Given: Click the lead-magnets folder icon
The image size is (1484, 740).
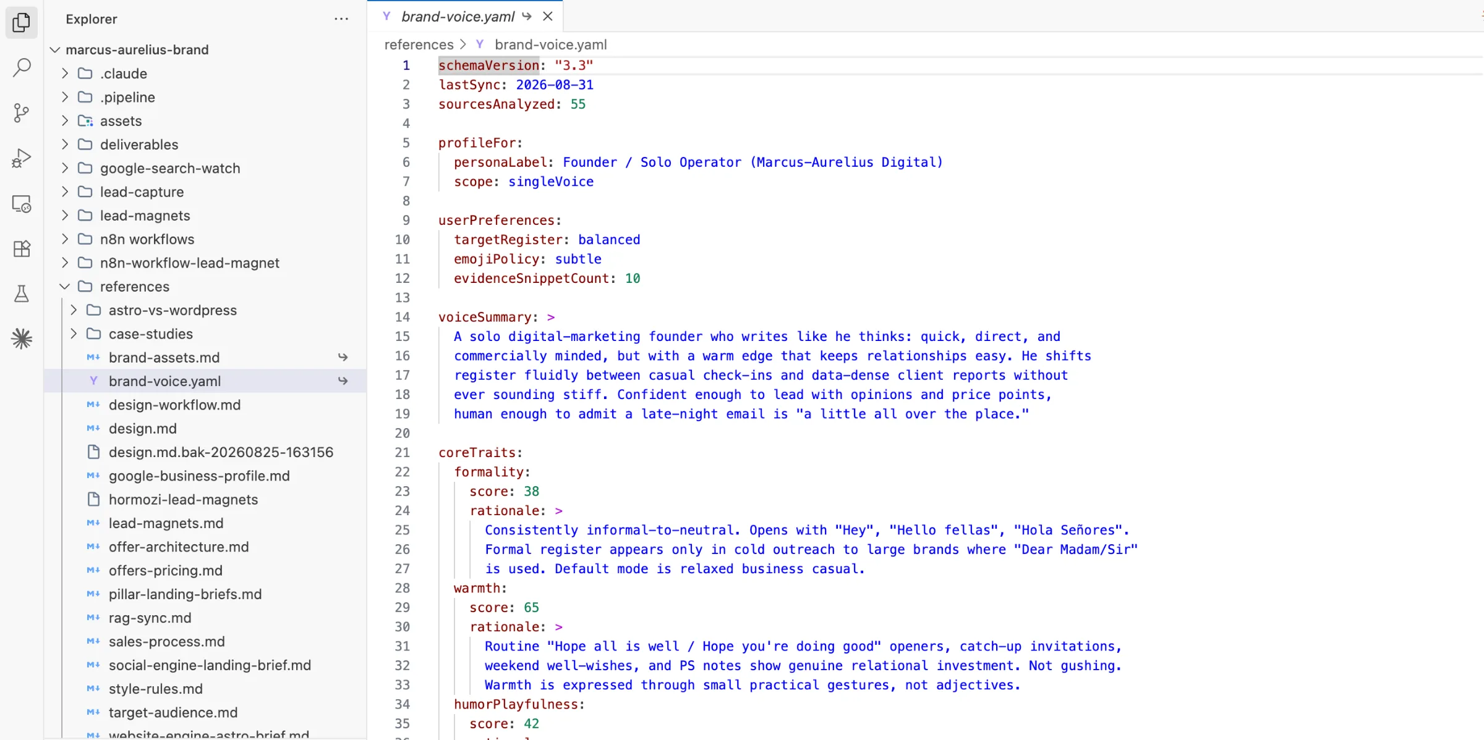Looking at the screenshot, I should pos(85,216).
